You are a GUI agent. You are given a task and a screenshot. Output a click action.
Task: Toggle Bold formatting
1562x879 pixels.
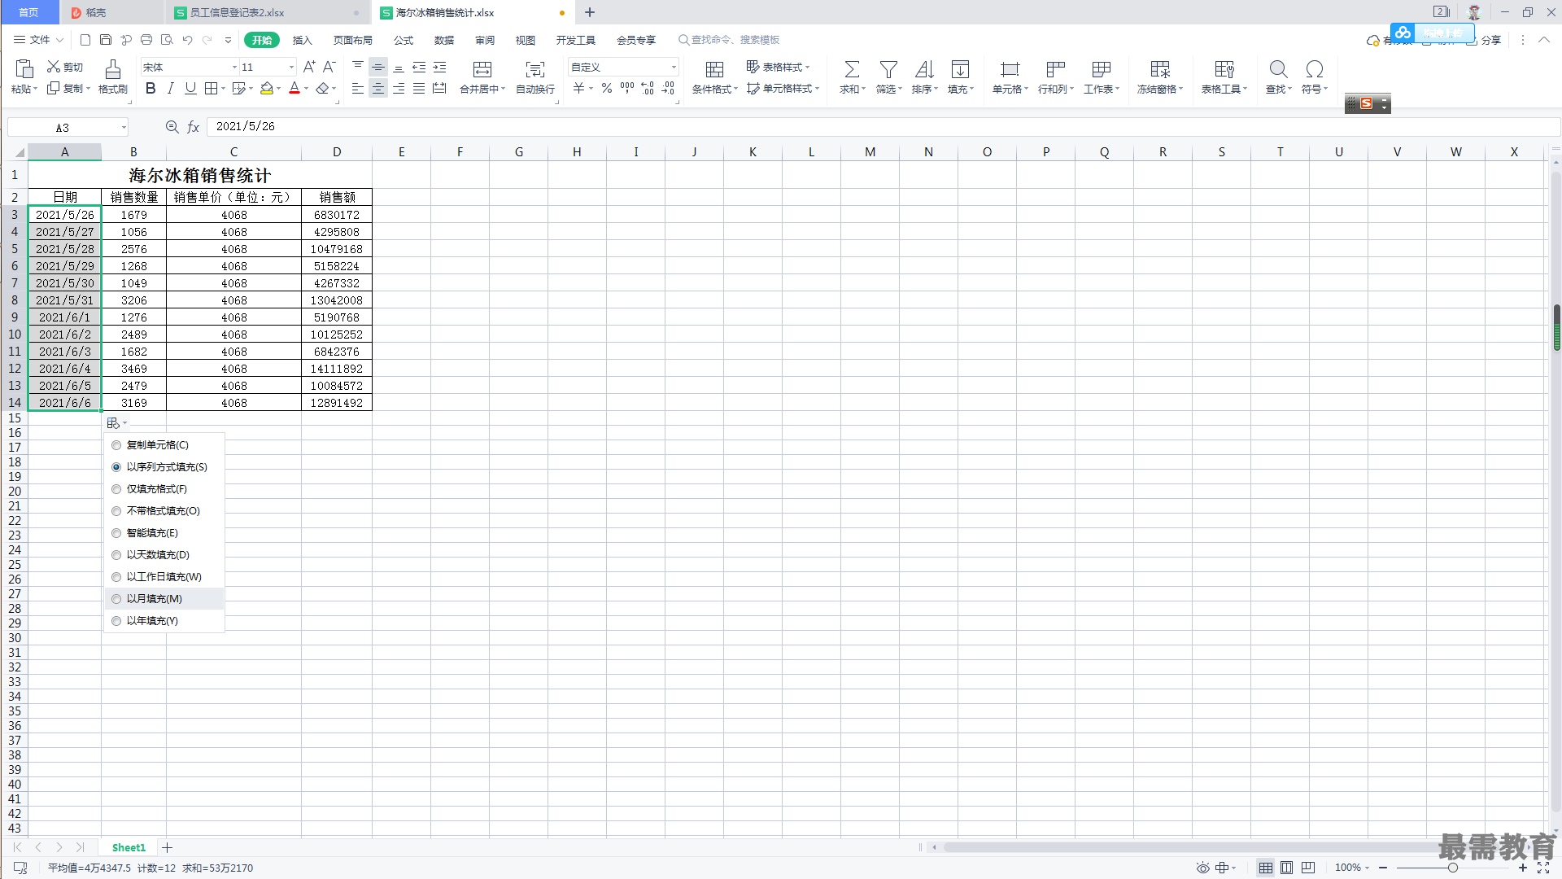pos(151,89)
